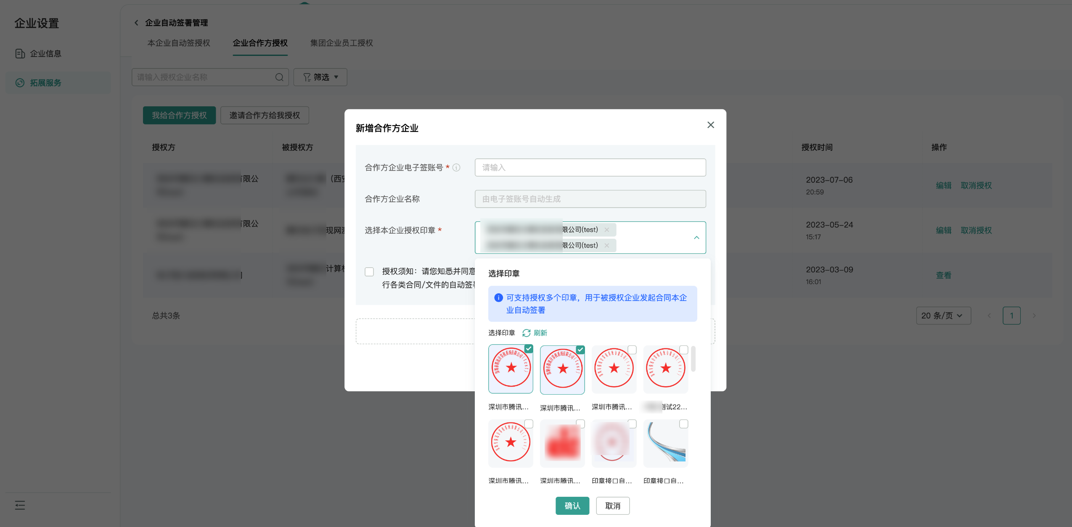The image size is (1072, 527).
Task: Tick the 授权须知 agreement checkbox
Action: (x=369, y=272)
